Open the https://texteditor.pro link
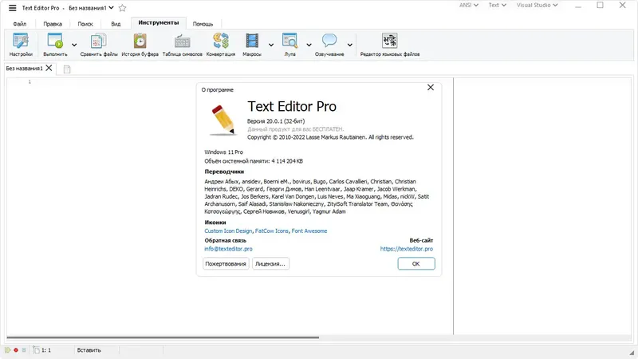The image size is (638, 359). click(407, 249)
